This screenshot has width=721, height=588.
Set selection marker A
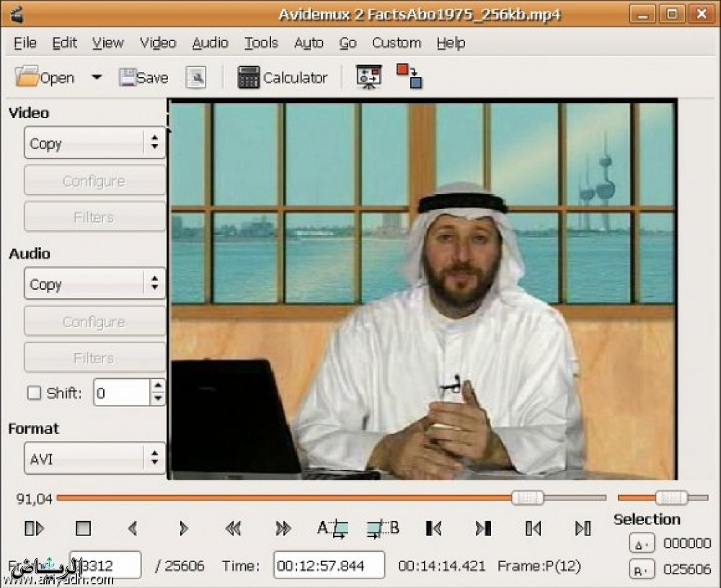(332, 529)
